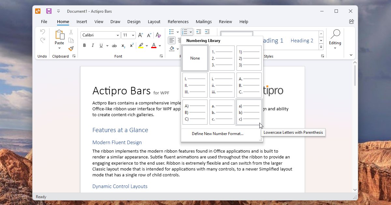The image size is (391, 205).
Task: Apply the red font color
Action: coord(154,46)
